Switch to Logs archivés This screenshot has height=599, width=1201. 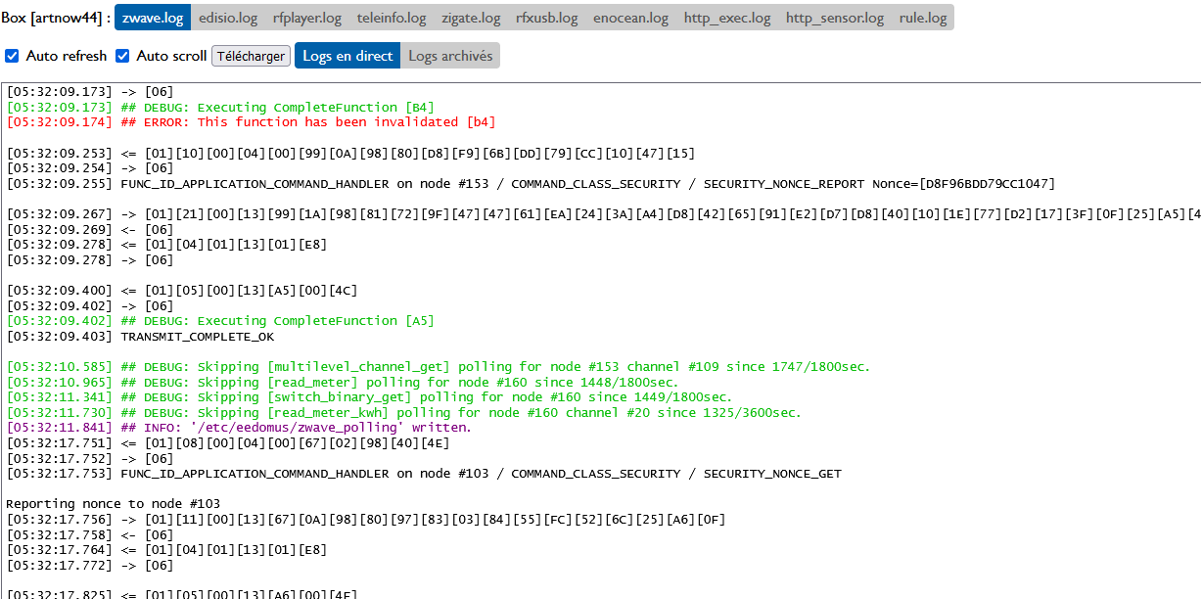coord(450,56)
